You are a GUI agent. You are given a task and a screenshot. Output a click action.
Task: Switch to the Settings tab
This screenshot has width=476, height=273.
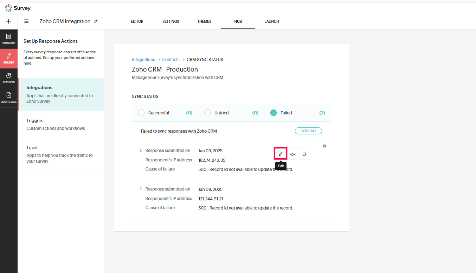click(x=171, y=21)
